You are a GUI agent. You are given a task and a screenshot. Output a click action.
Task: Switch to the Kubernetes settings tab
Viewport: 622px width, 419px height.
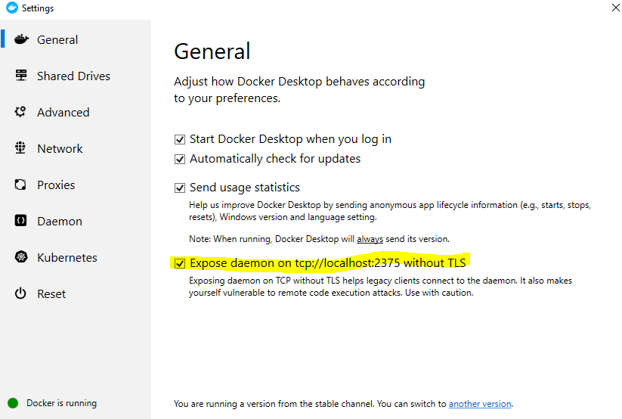click(67, 257)
